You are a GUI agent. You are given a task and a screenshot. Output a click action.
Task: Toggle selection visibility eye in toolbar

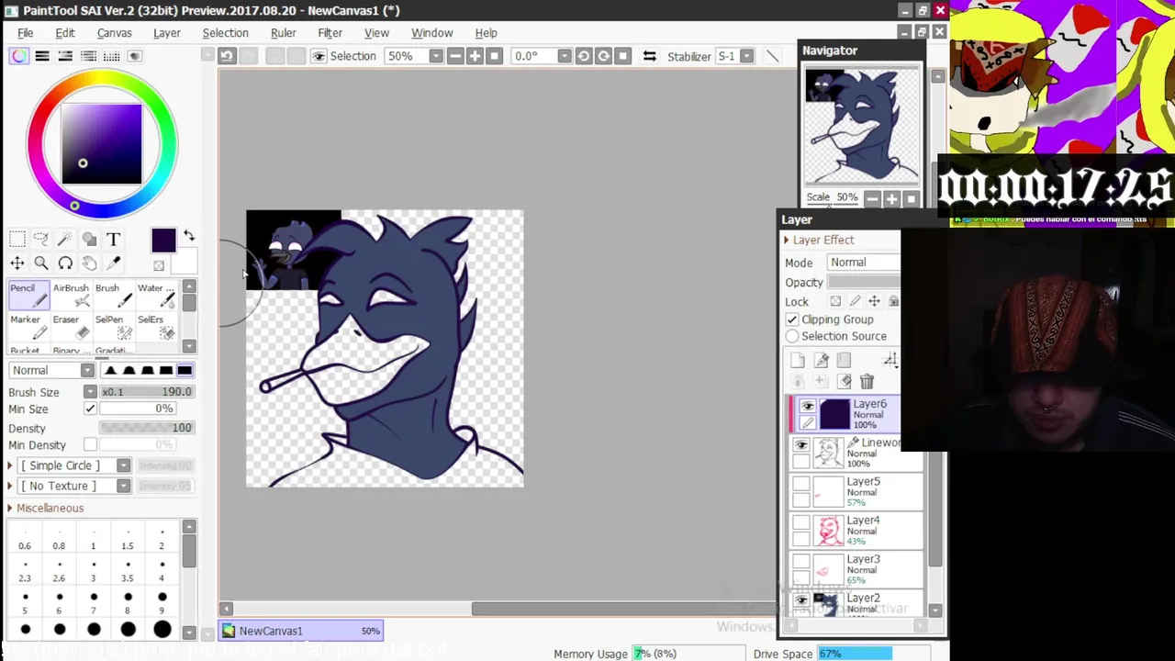pyautogui.click(x=319, y=56)
